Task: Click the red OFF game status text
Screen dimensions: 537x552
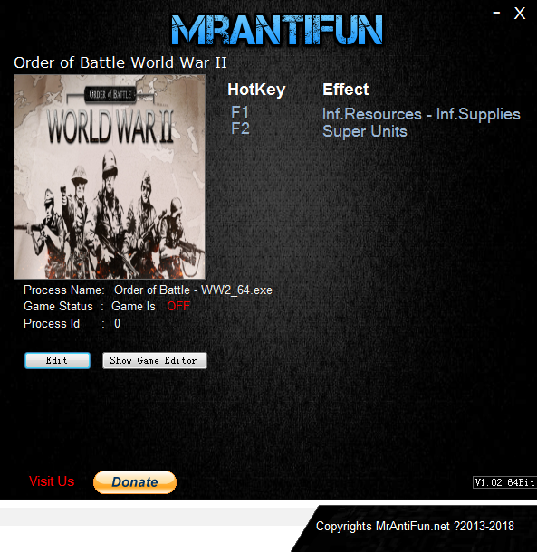Action: [x=178, y=306]
